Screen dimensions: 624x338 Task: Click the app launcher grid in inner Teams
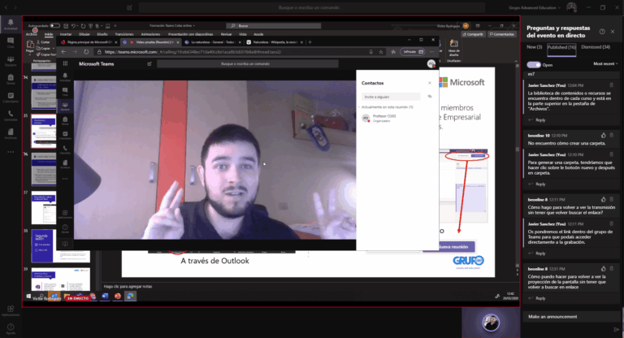(65, 63)
